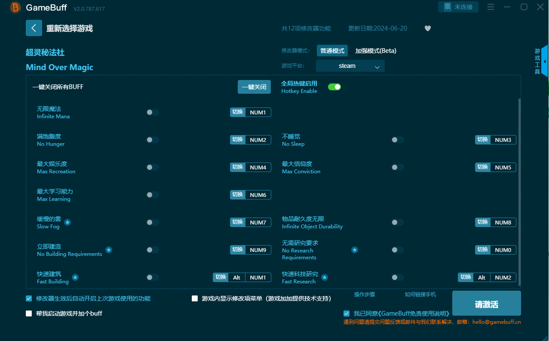The image size is (549, 341).
Task: Click the GameBuff logo icon
Action: pos(15,7)
